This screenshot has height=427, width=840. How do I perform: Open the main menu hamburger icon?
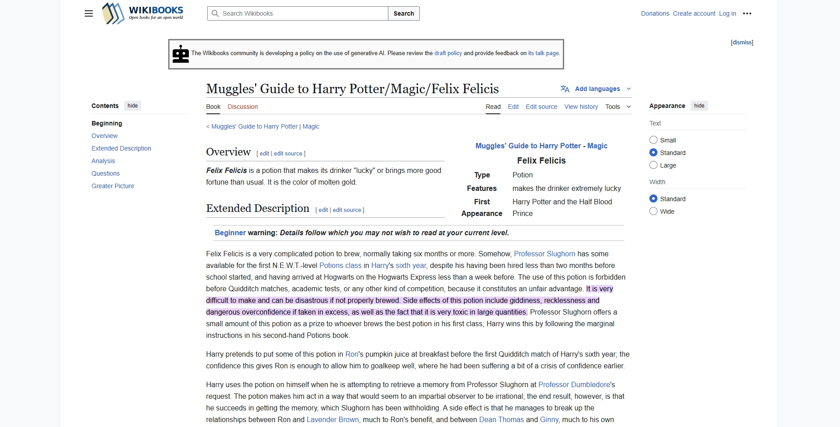click(x=89, y=13)
